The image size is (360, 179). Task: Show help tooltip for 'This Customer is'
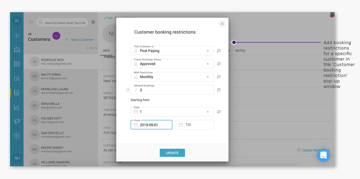(219, 51)
